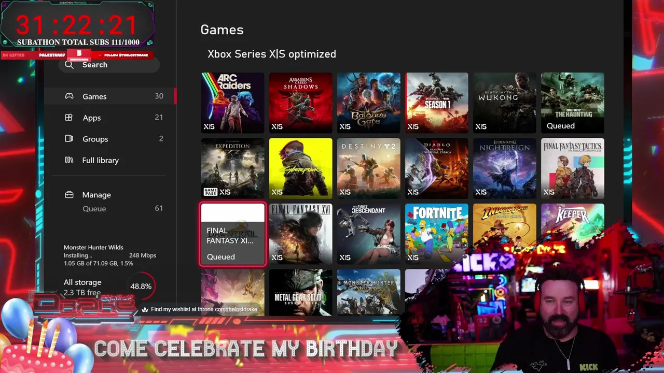664x373 pixels.
Task: Click the Search field
Action: (x=108, y=65)
